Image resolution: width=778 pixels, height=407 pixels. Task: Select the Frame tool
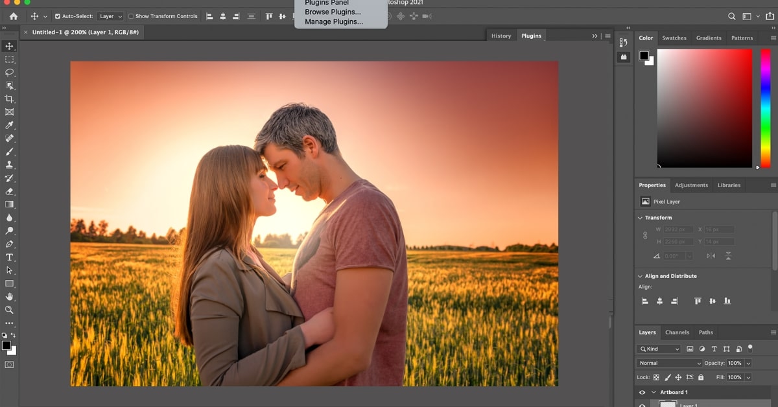click(x=9, y=112)
